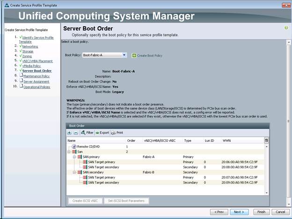
Task: Collapse the SAN primary tree node
Action: [x=74, y=157]
